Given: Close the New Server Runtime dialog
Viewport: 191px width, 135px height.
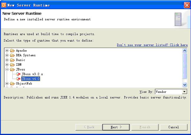Looking at the screenshot, I should pos(187,5).
